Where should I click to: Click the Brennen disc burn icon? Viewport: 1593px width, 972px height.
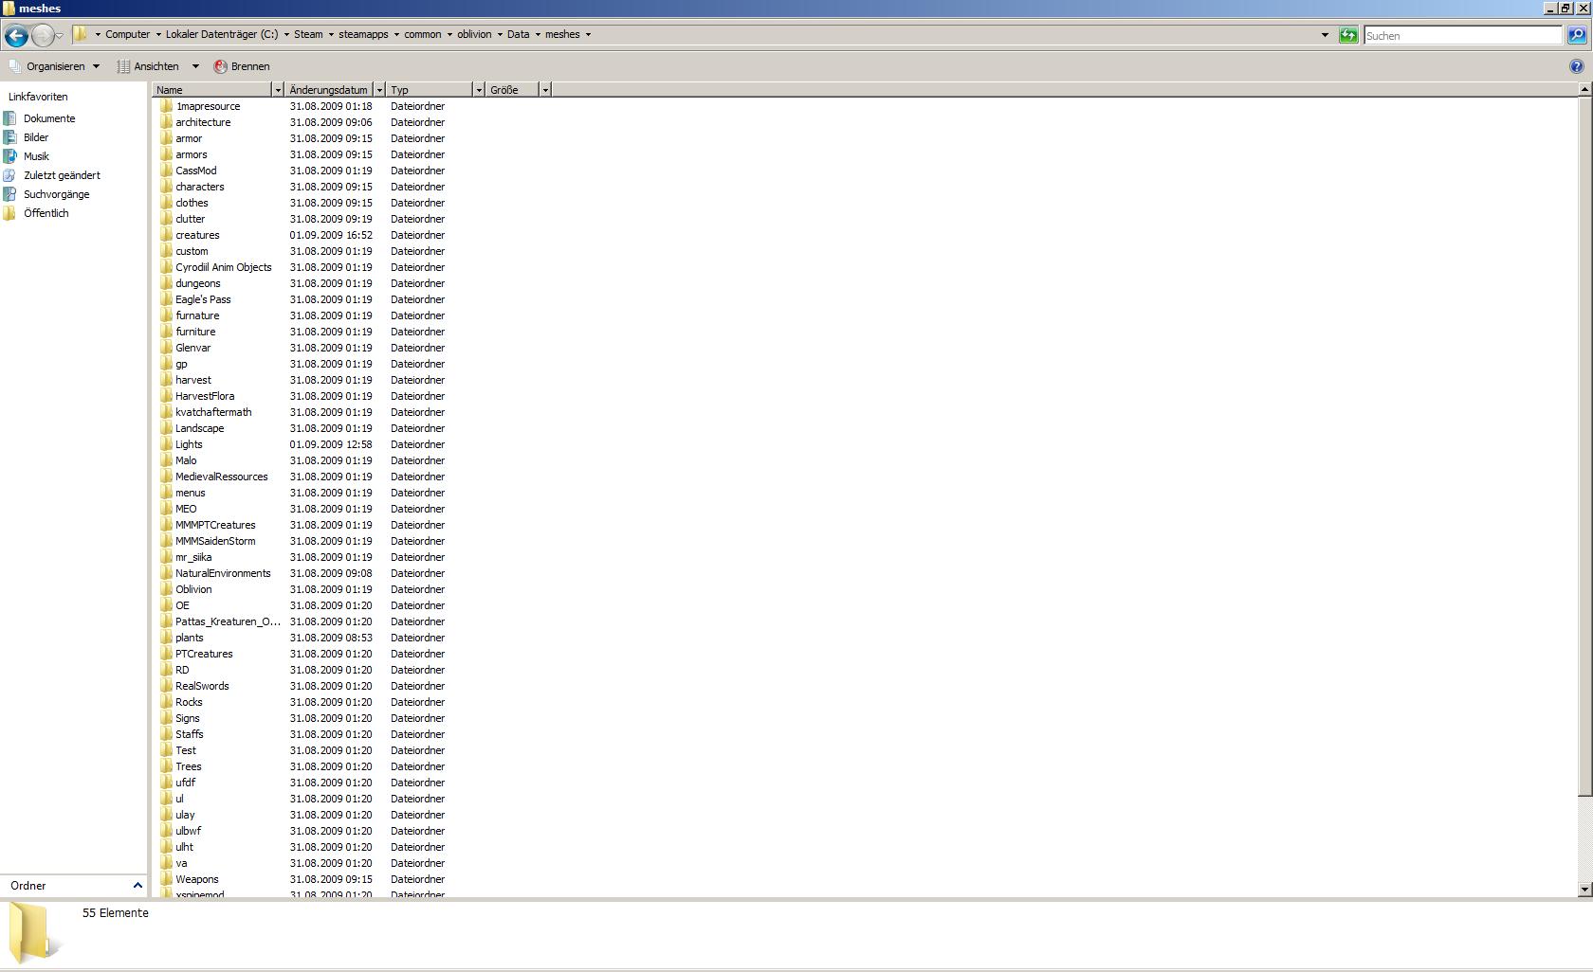[x=220, y=66]
